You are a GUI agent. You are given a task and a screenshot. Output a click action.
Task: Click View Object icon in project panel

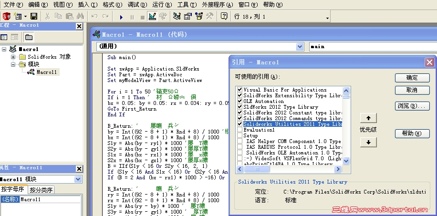pyautogui.click(x=14, y=37)
